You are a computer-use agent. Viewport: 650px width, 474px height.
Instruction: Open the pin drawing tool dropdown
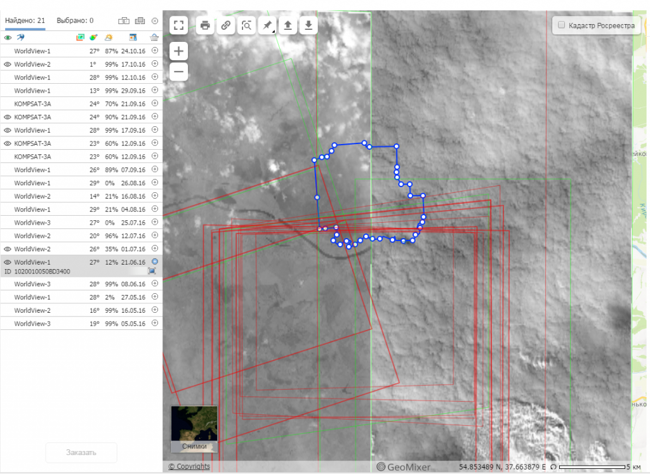pos(267,25)
